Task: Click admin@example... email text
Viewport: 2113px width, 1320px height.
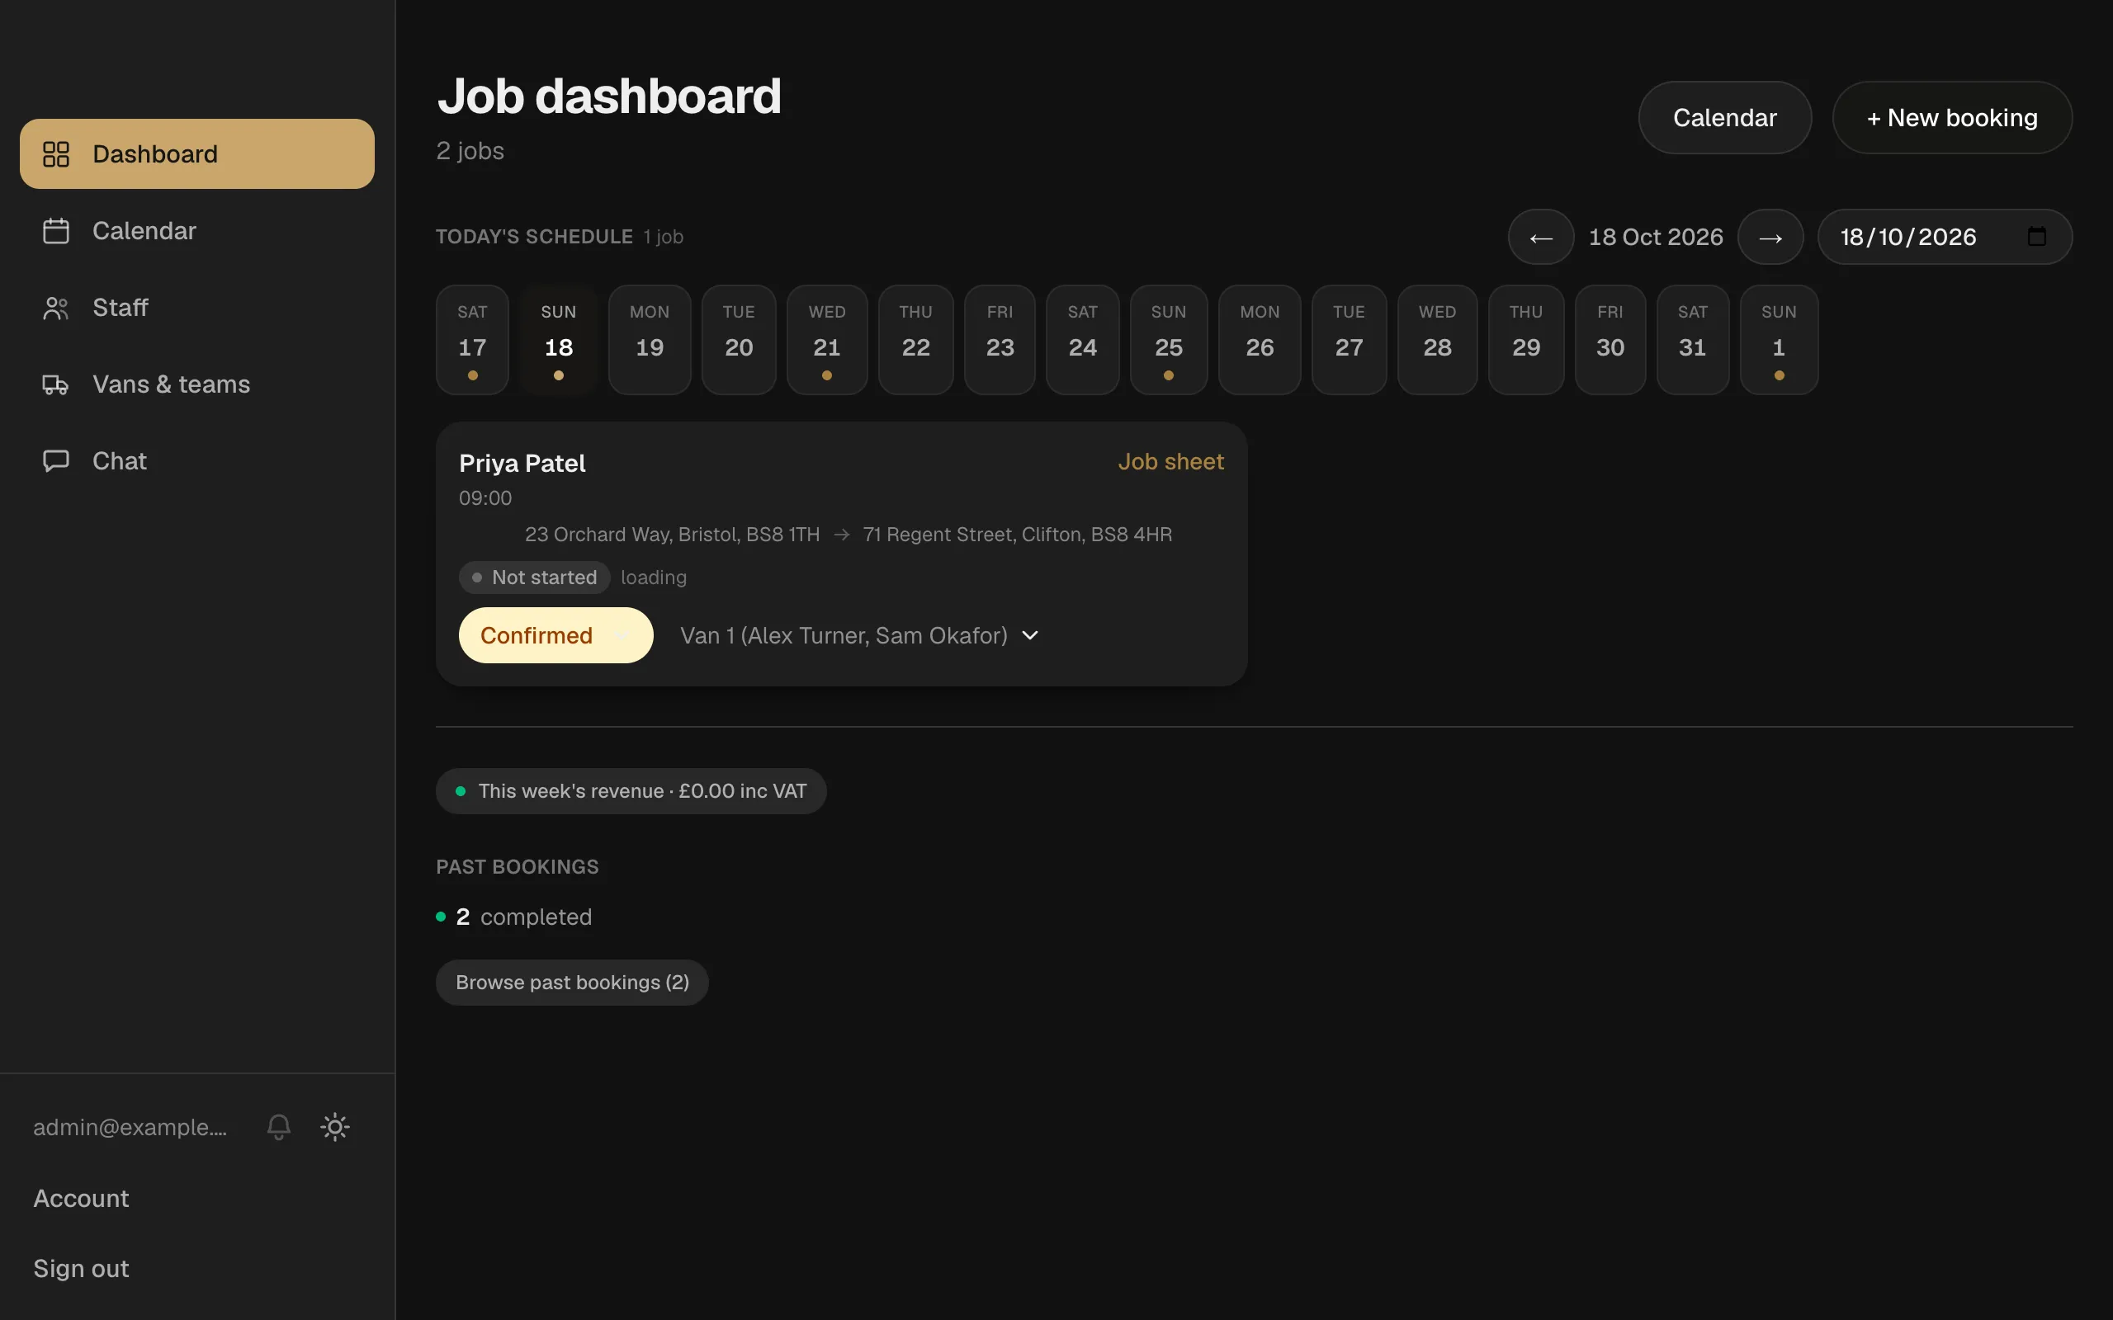Action: coord(130,1127)
